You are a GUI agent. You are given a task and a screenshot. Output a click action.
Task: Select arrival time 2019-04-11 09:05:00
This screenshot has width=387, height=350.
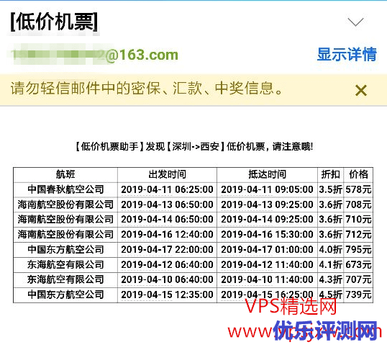268,189
